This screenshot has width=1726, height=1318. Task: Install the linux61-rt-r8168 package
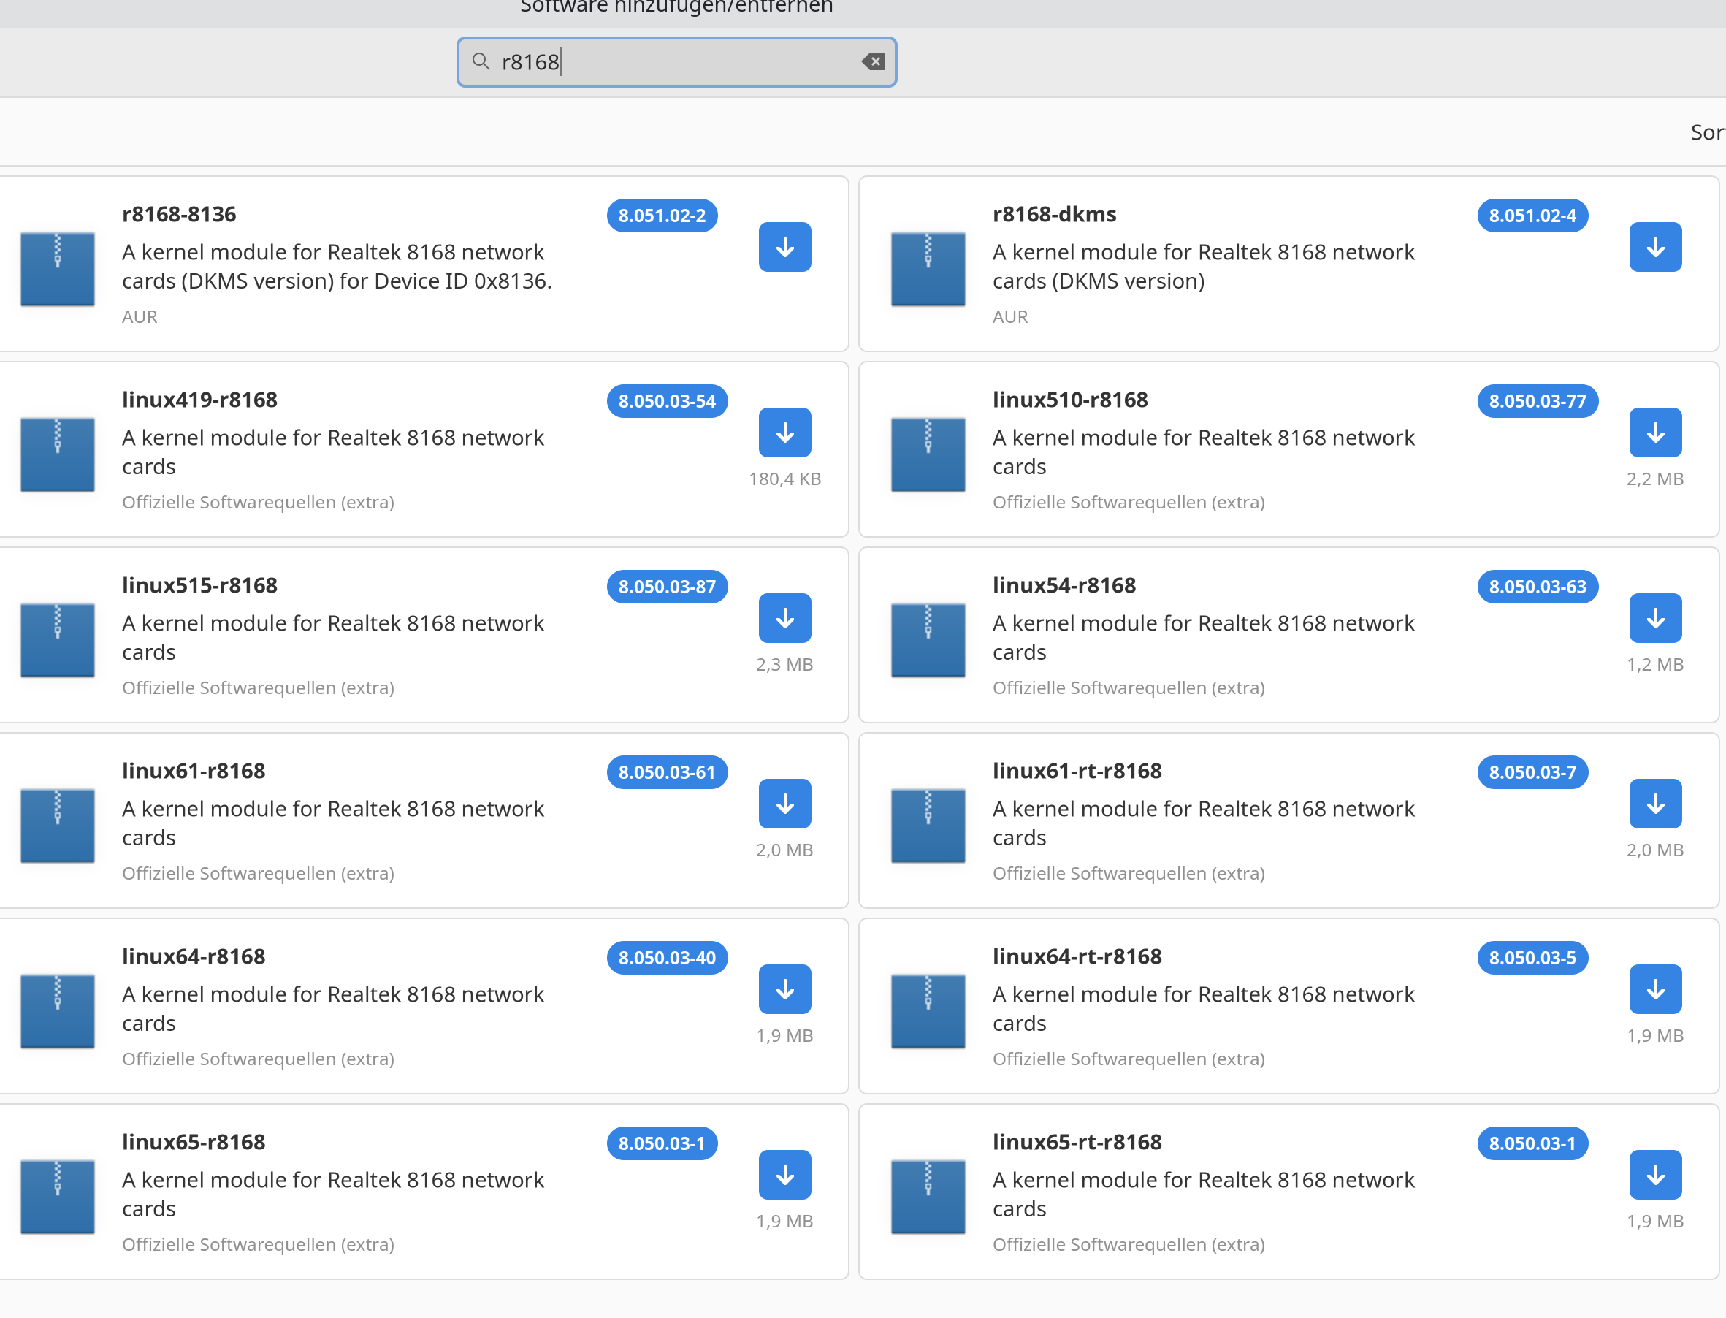pyautogui.click(x=1654, y=804)
